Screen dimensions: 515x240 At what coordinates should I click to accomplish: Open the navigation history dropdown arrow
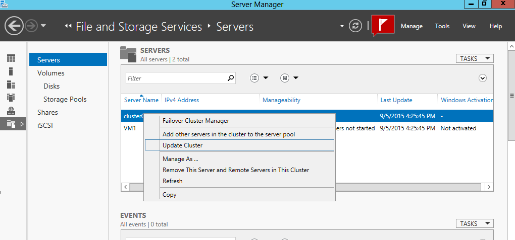[44, 26]
